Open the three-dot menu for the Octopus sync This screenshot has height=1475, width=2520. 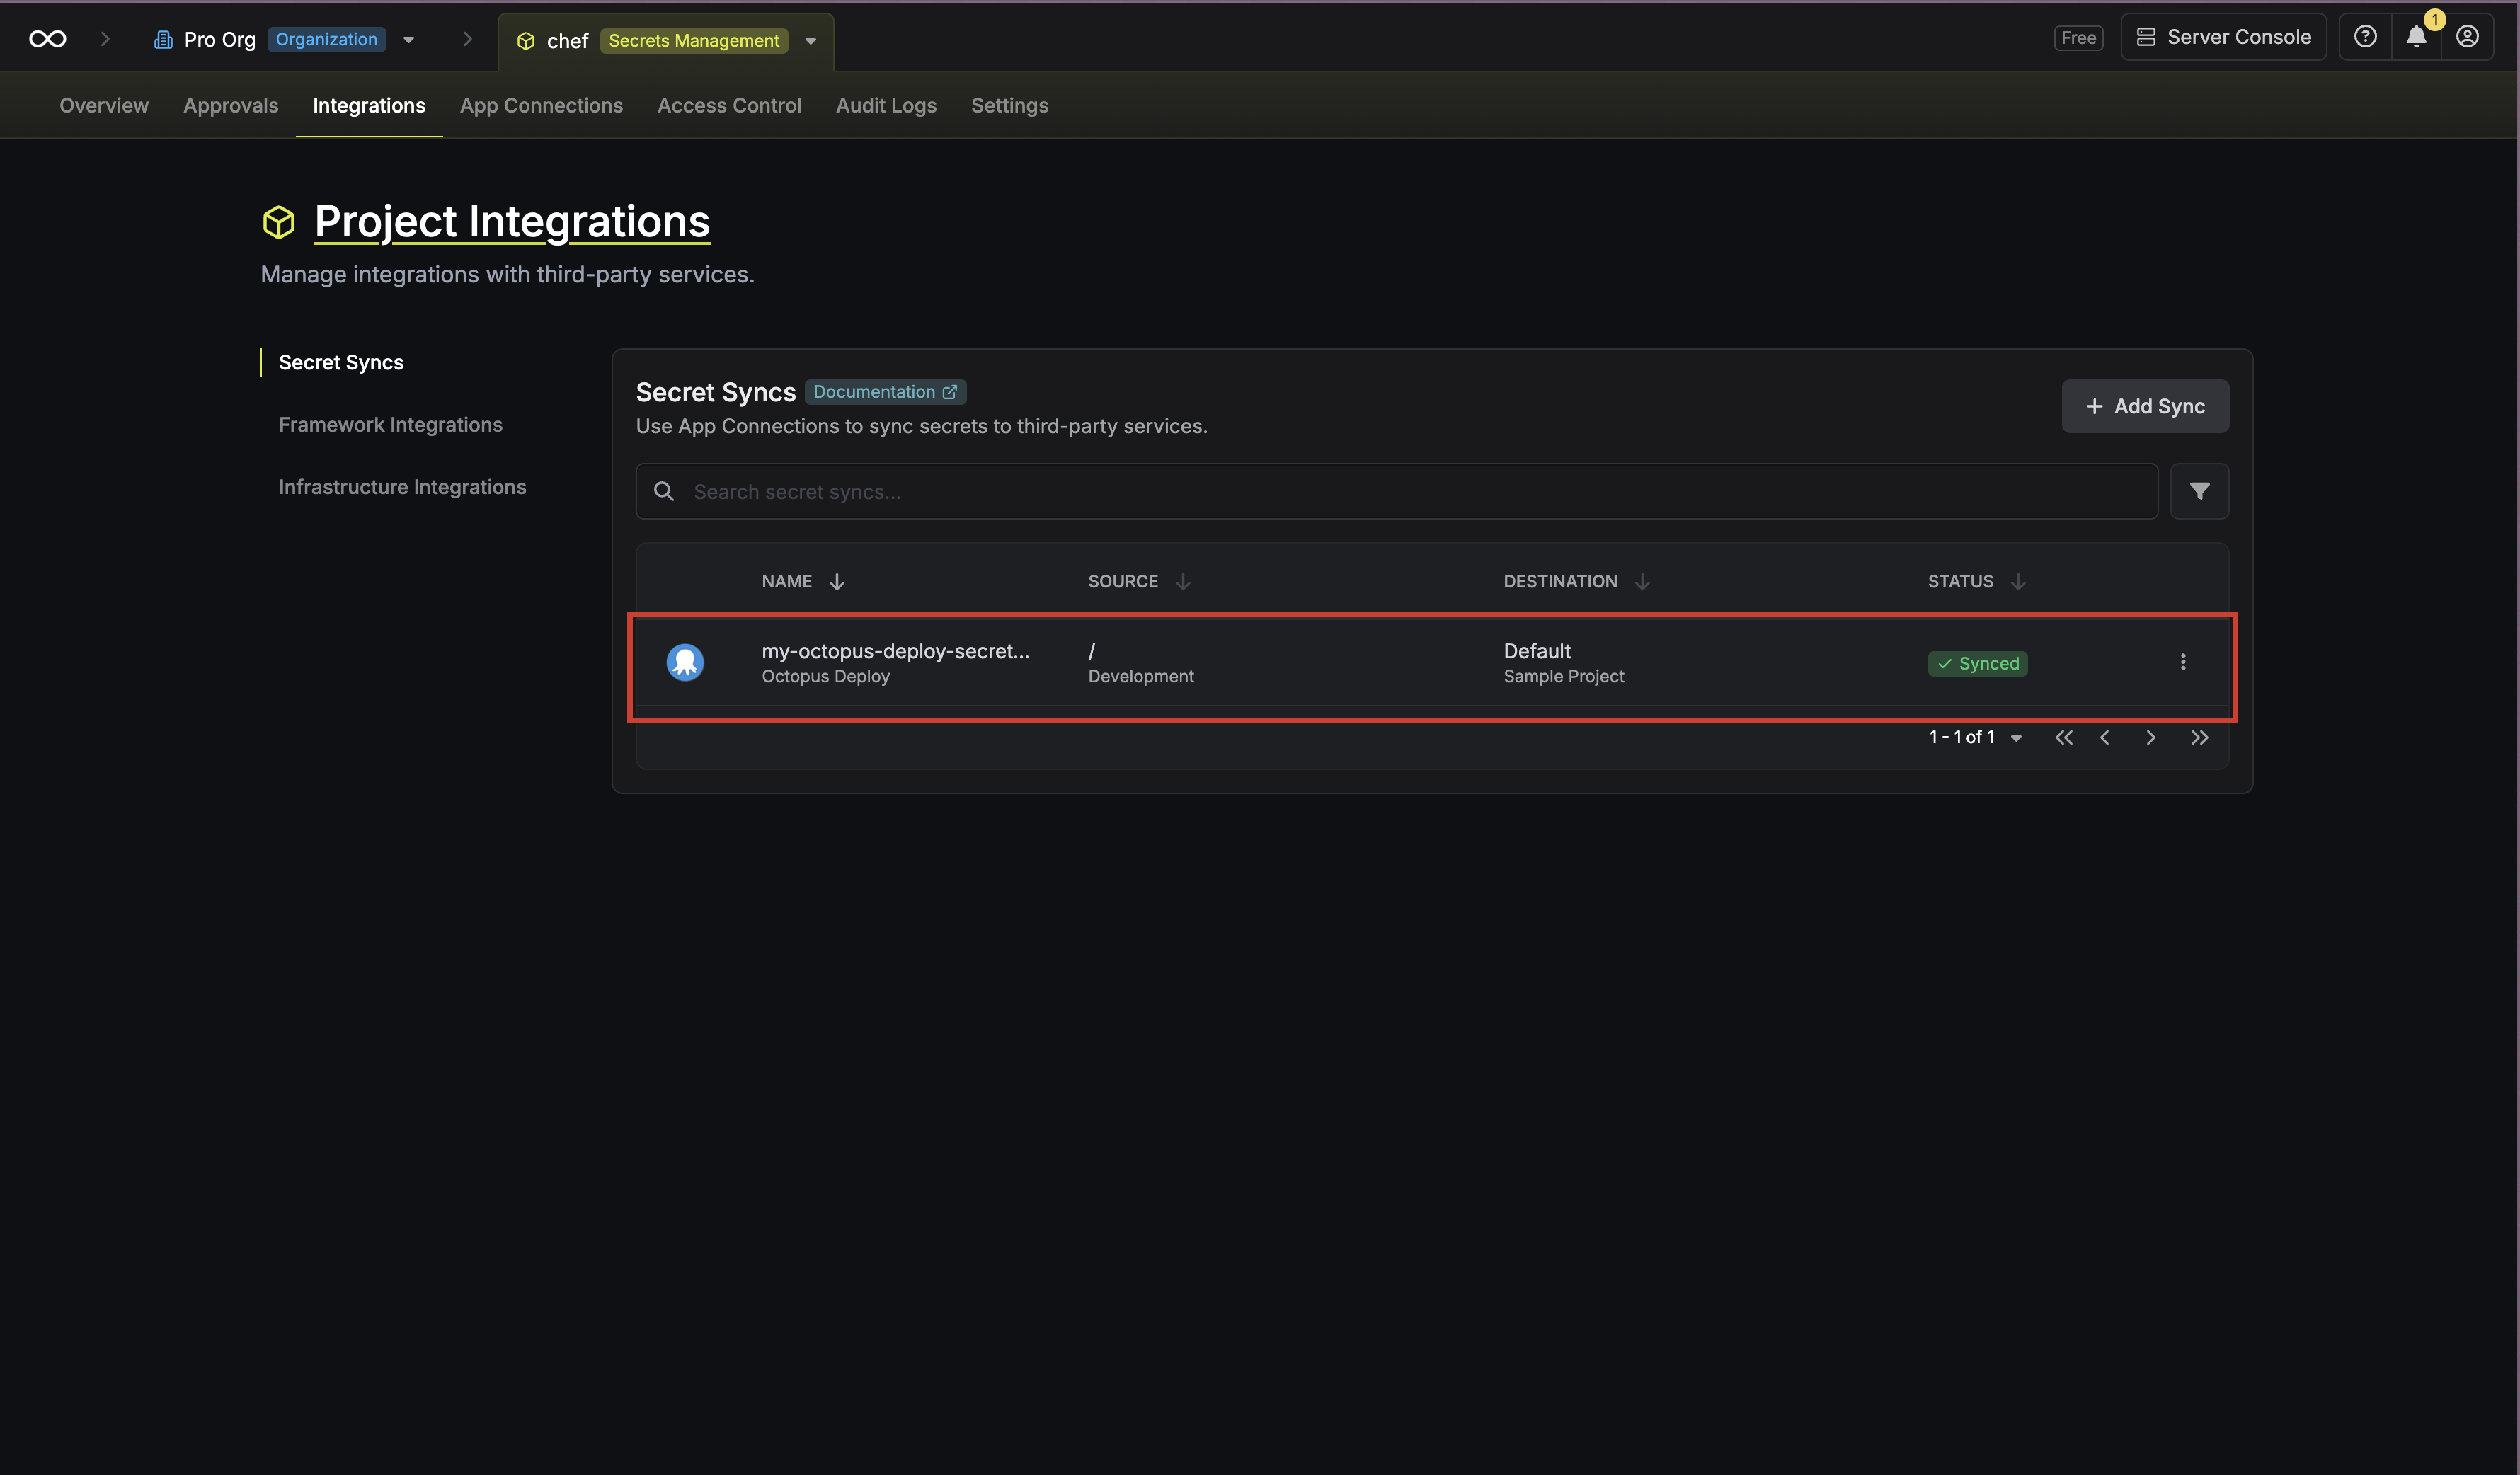pos(2183,662)
